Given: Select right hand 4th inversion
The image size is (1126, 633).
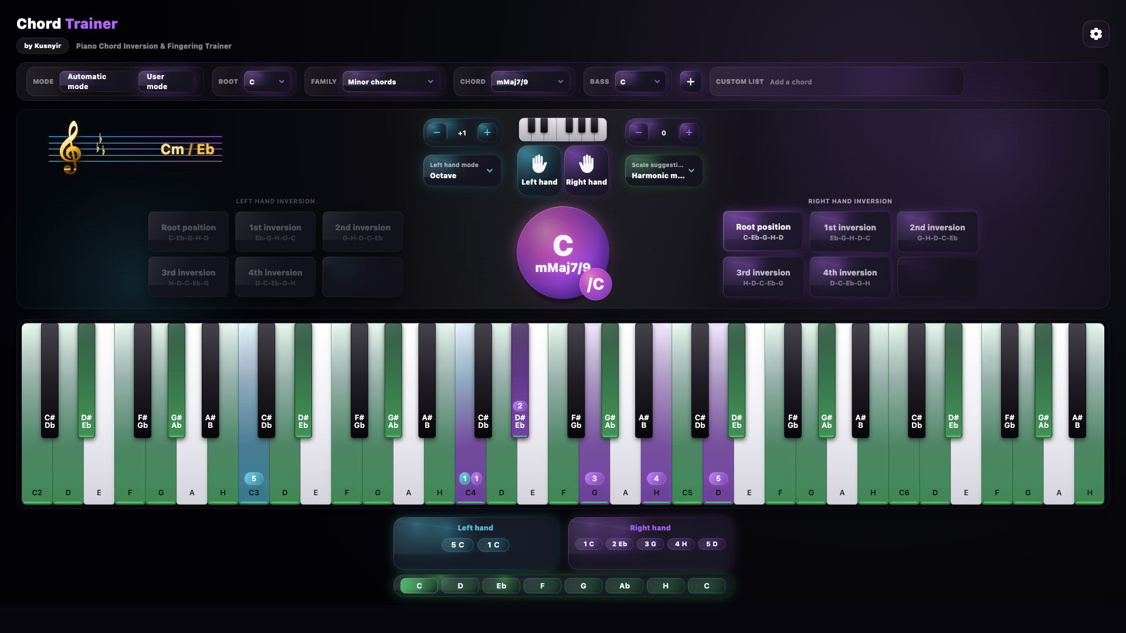Looking at the screenshot, I should (850, 277).
